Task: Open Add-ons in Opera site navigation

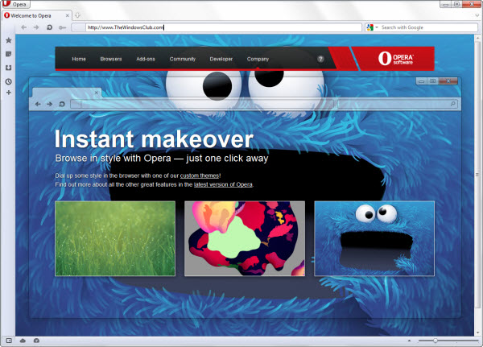Action: (146, 59)
